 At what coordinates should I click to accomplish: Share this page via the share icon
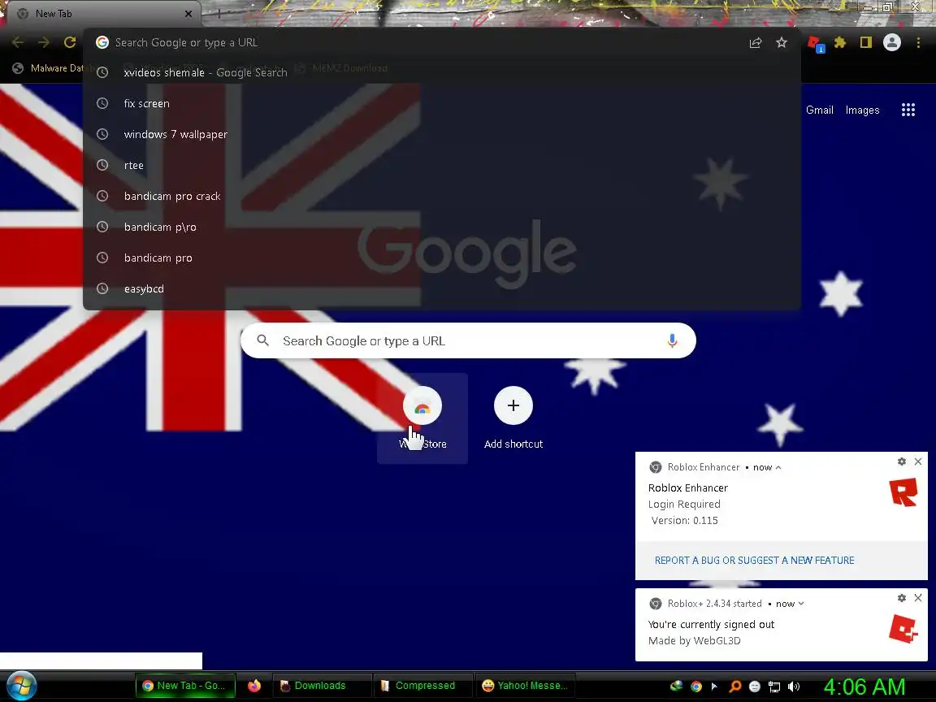(756, 42)
